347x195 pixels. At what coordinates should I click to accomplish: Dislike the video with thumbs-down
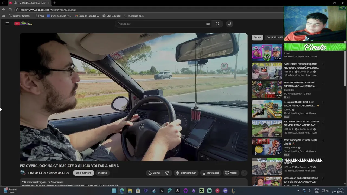167,173
